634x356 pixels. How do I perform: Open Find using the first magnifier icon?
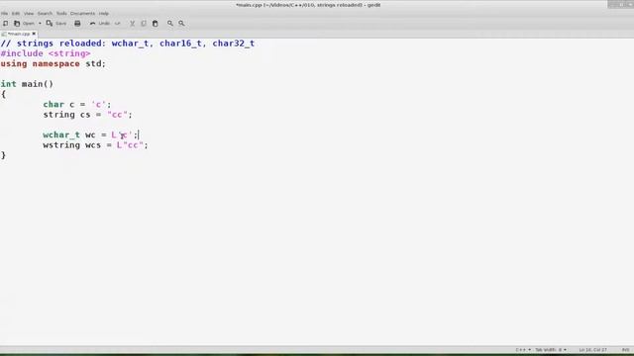[170, 24]
